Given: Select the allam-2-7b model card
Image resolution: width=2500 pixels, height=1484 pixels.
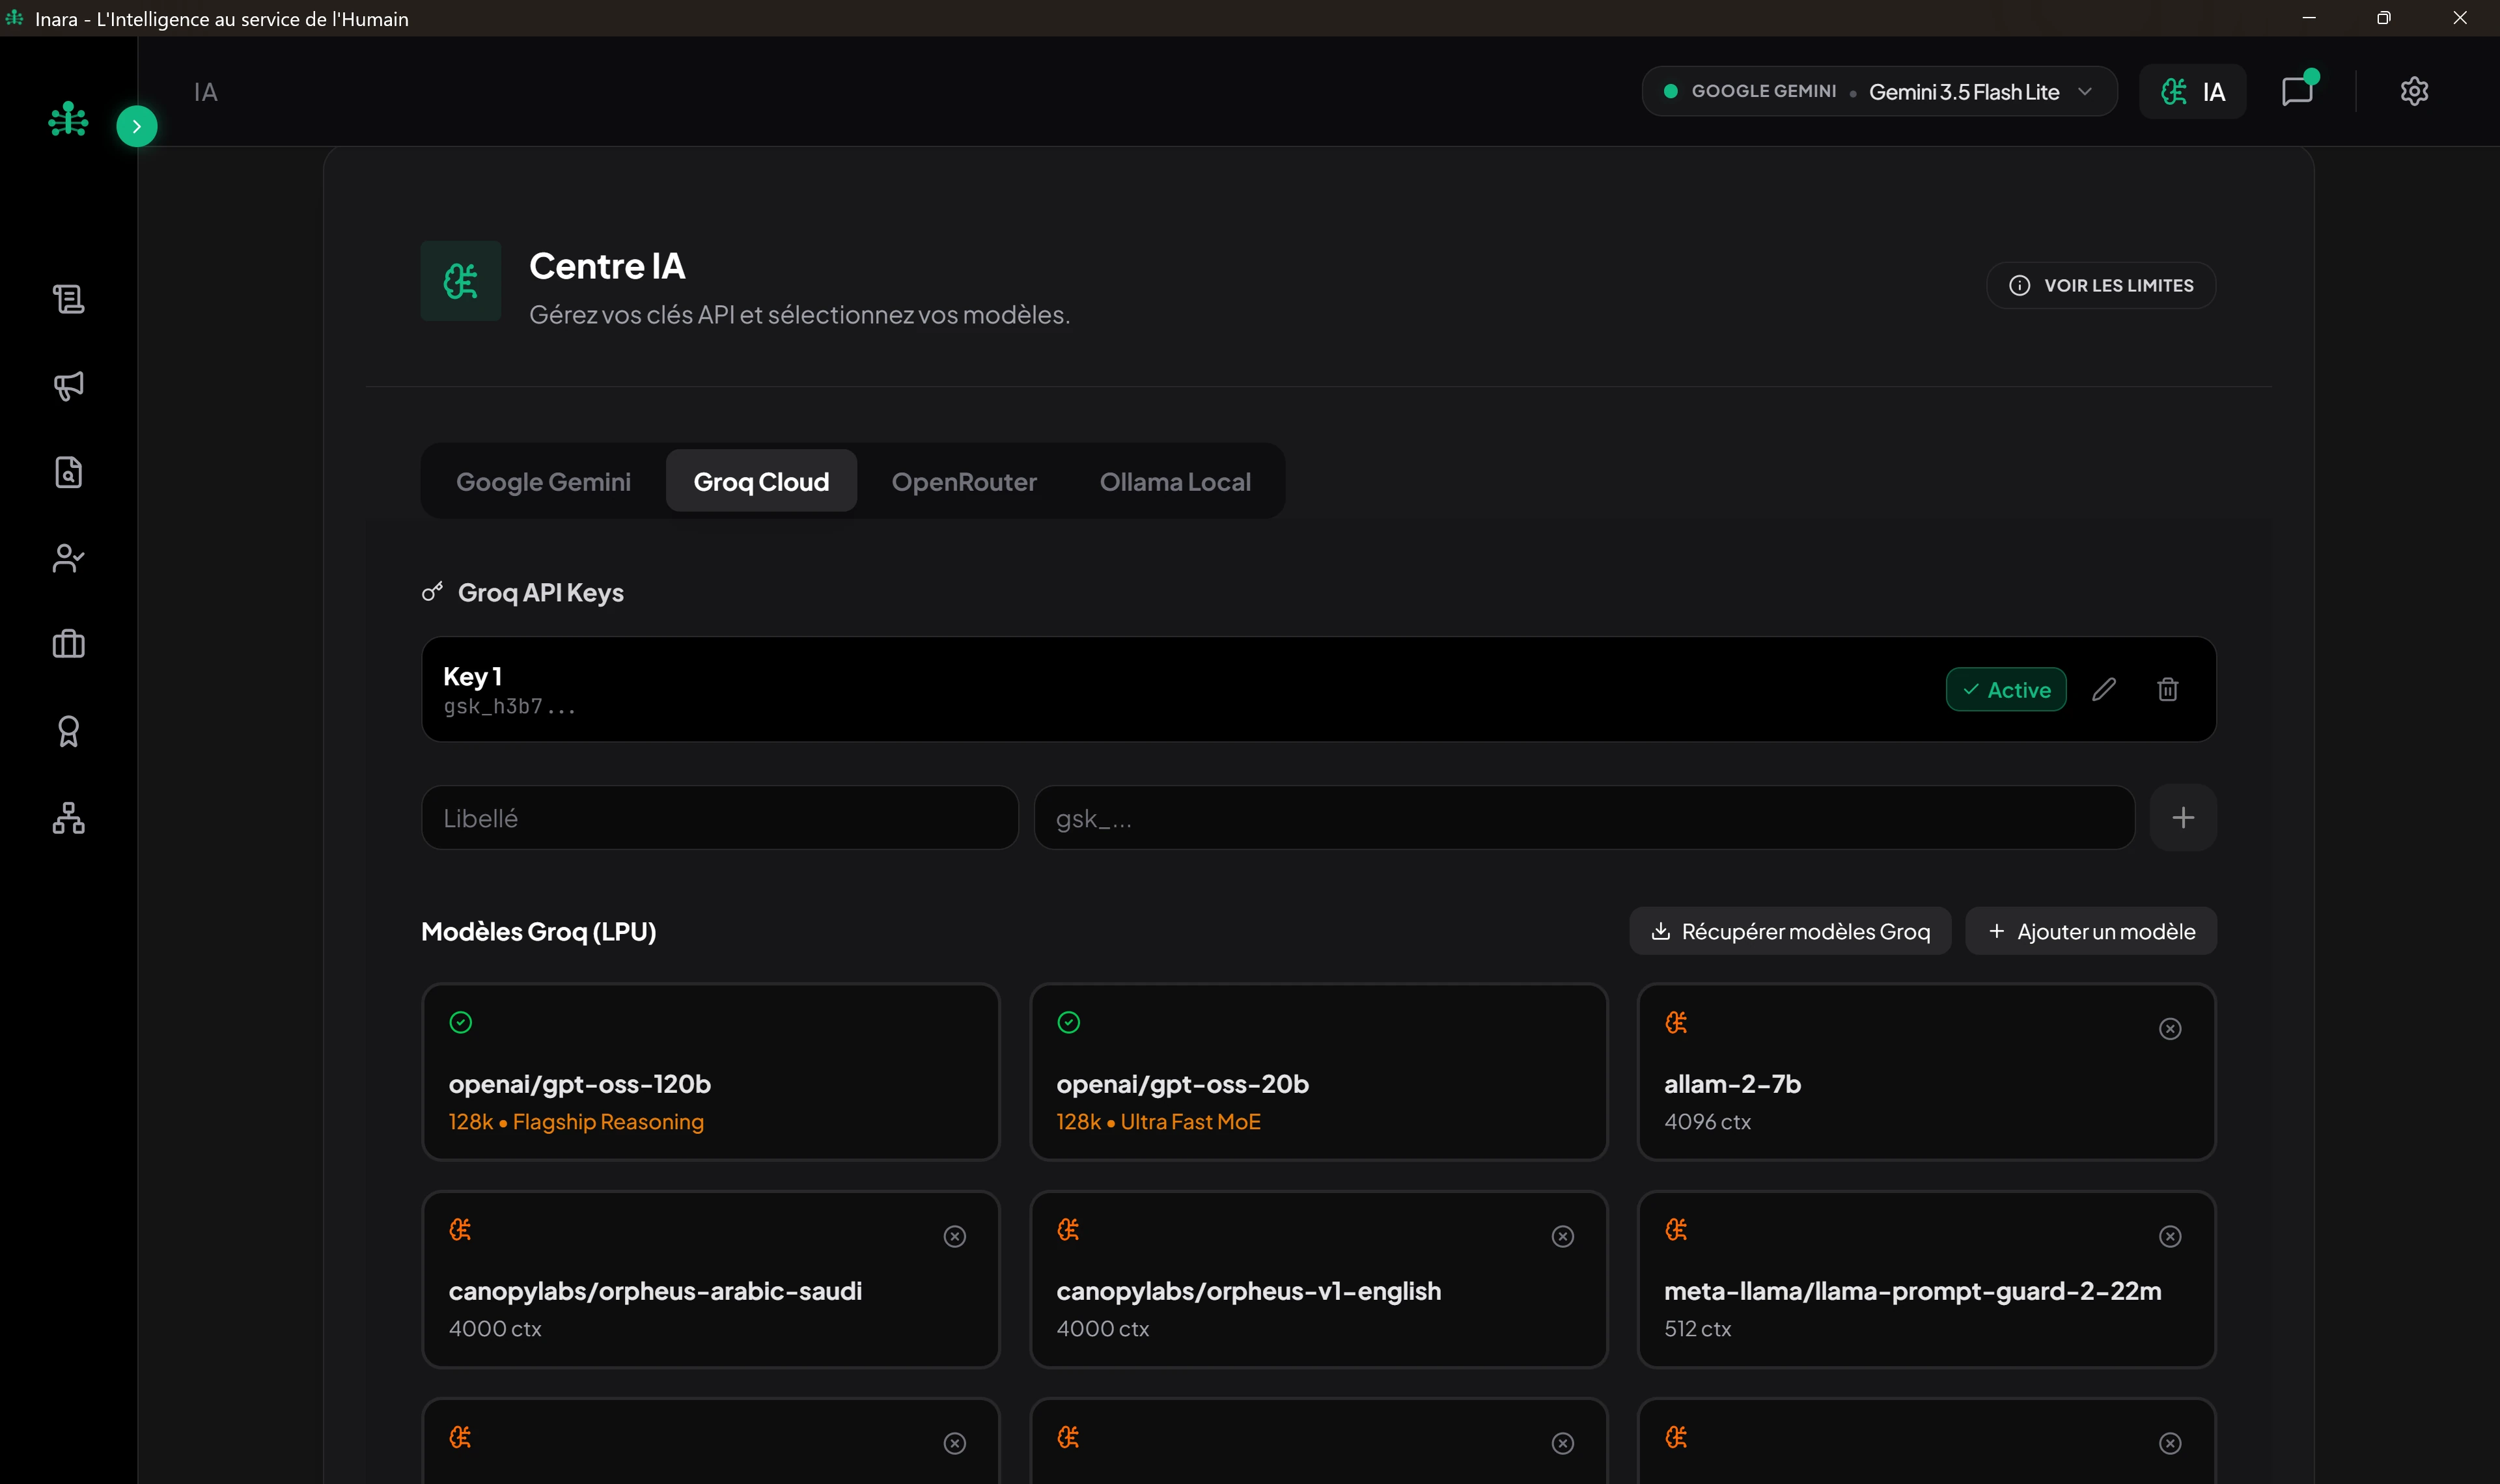Looking at the screenshot, I should click(1926, 1071).
